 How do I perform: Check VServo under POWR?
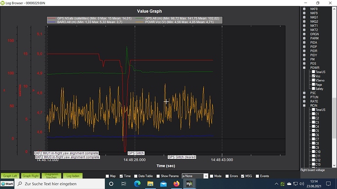pyautogui.click(x=314, y=80)
